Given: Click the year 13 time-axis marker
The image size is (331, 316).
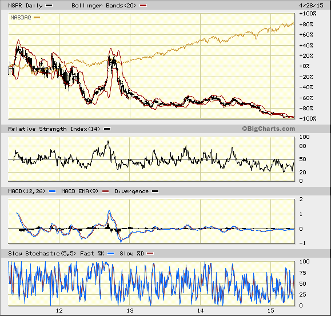Looking at the screenshot, I should (130, 310).
